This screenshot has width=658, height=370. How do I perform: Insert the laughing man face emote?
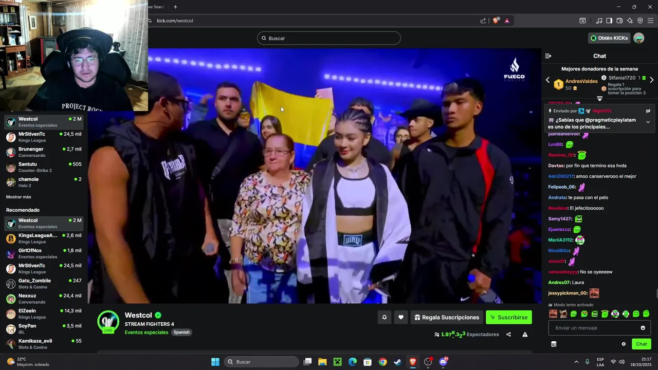coord(553,313)
